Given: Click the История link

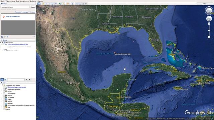Looking at the screenshot, I should click(x=32, y=12).
